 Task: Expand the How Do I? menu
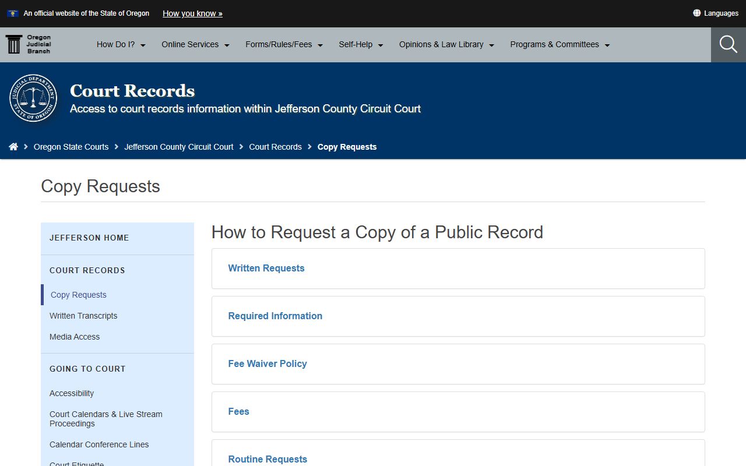(x=121, y=44)
